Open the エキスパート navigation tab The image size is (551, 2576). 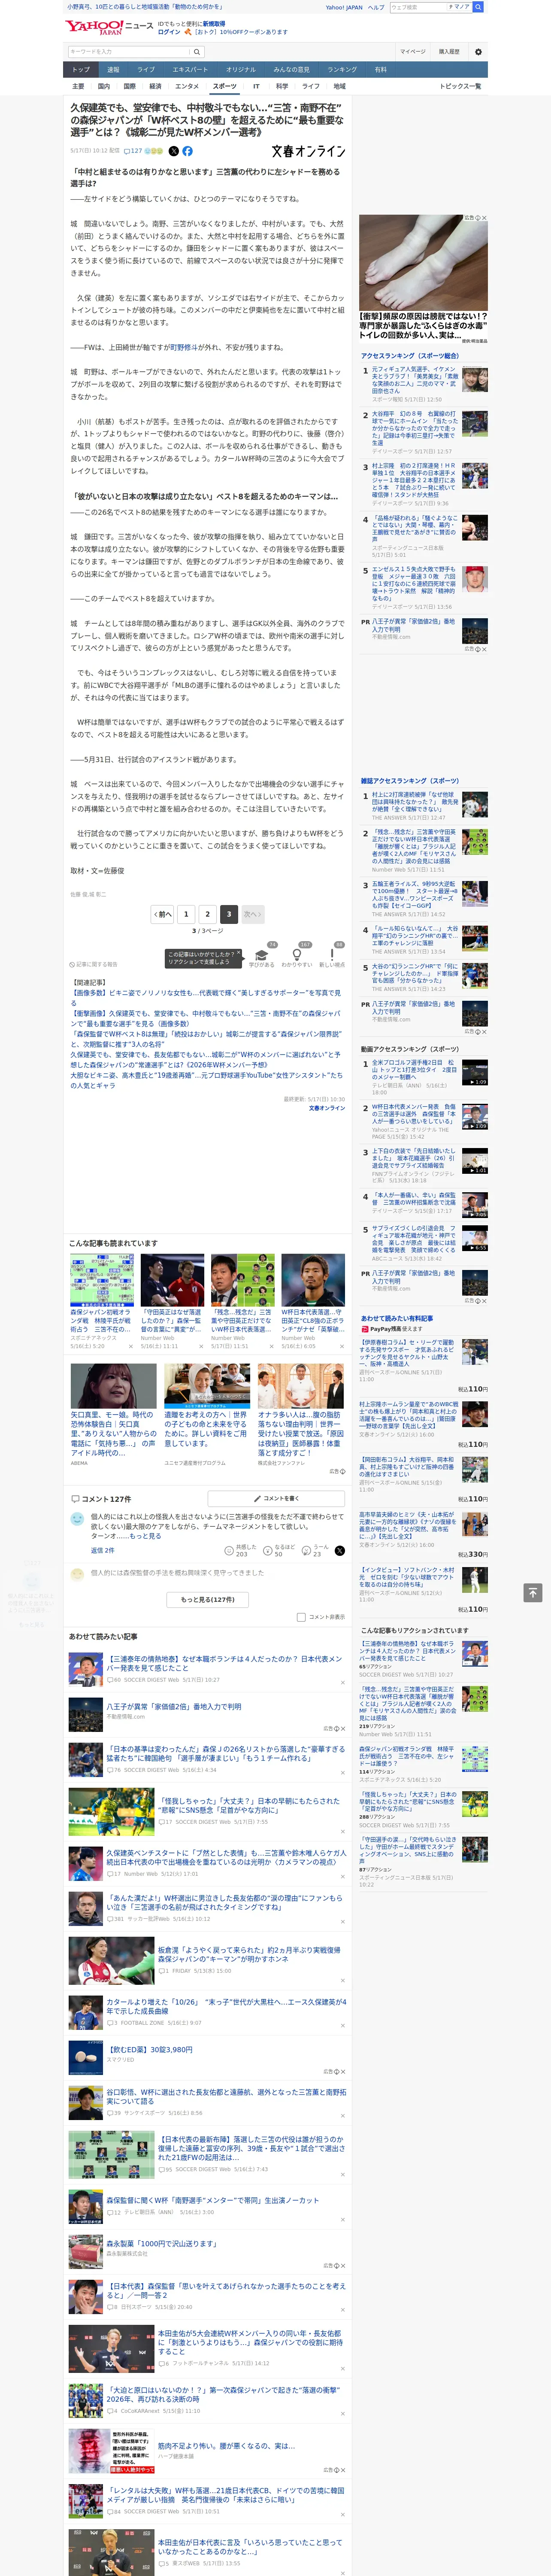190,70
